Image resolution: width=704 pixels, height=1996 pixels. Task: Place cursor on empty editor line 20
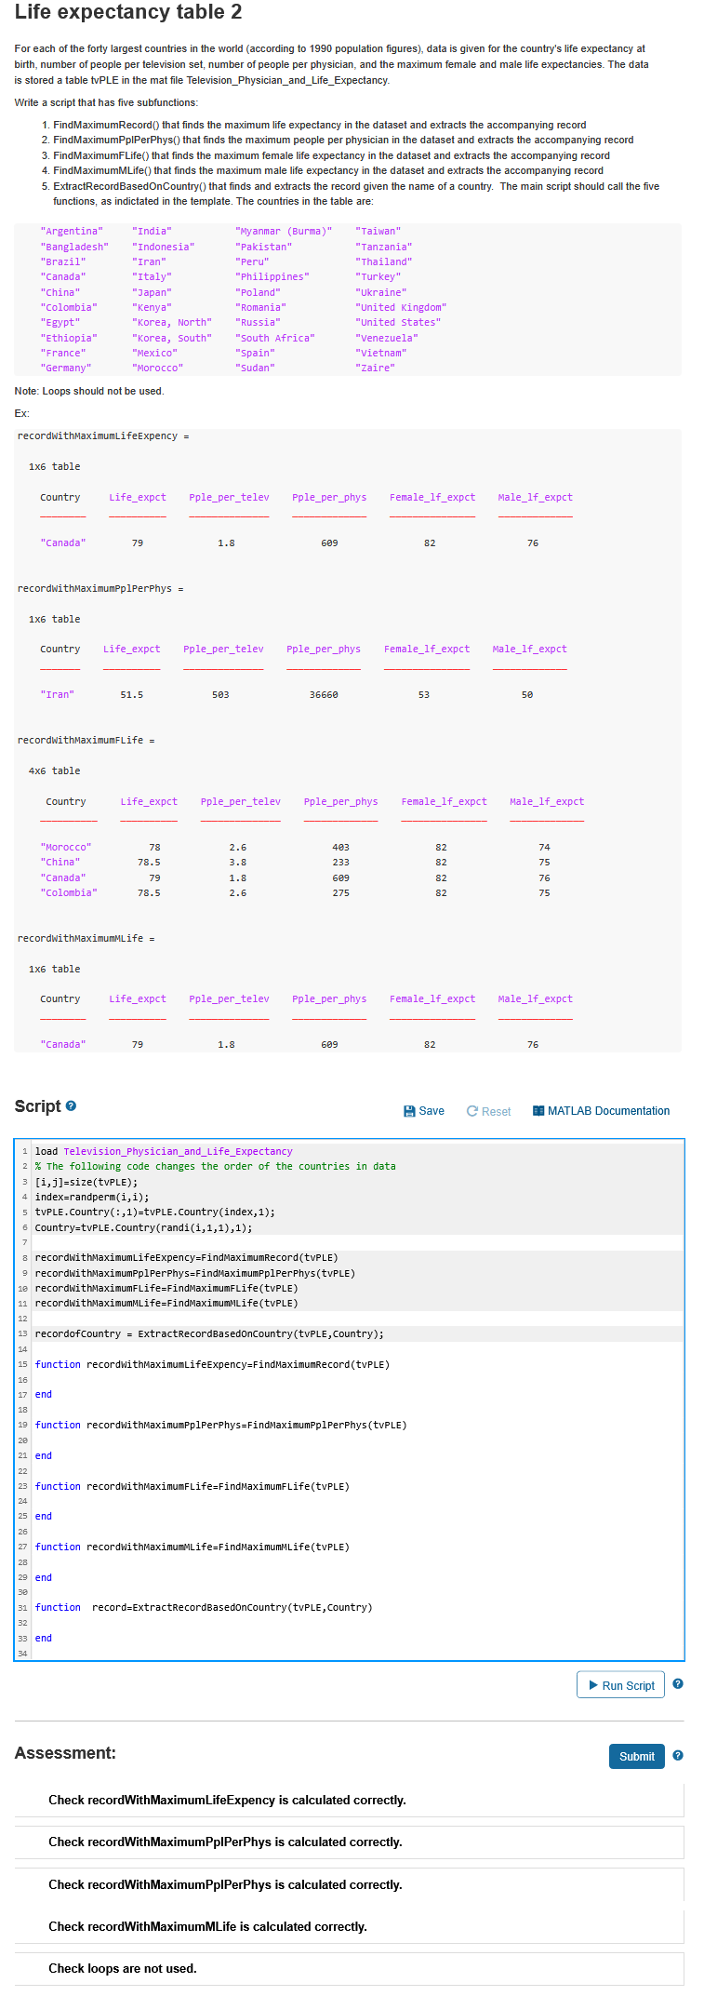point(358,1440)
